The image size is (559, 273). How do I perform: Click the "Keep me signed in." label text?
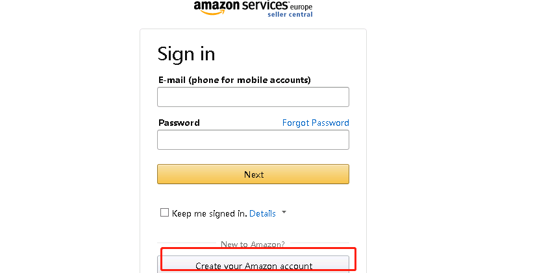pos(209,213)
